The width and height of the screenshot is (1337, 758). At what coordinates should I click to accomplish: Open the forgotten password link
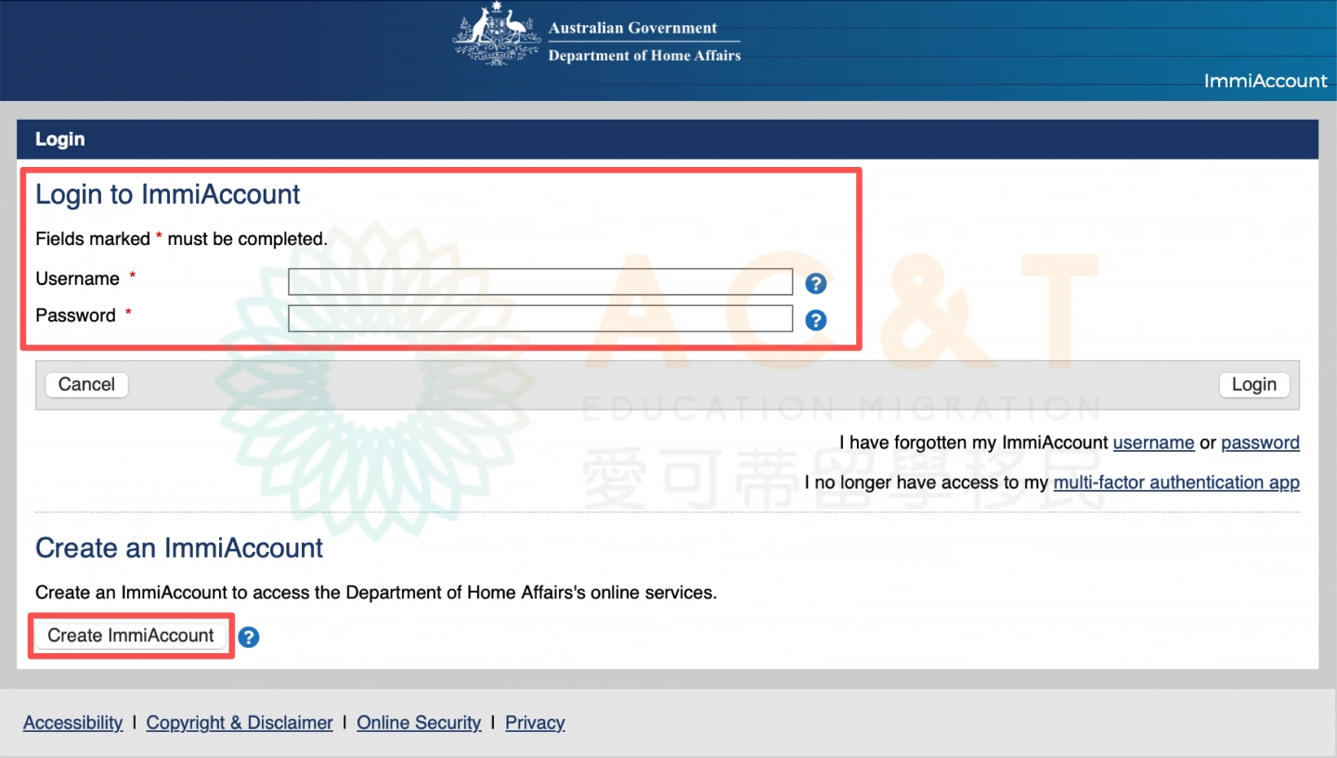pyautogui.click(x=1260, y=443)
